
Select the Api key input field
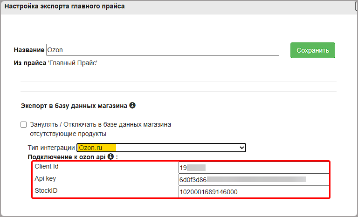point(254,180)
